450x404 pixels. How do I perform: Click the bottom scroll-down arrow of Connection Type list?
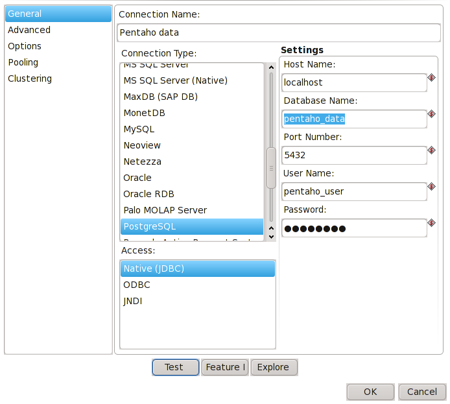pyautogui.click(x=271, y=237)
